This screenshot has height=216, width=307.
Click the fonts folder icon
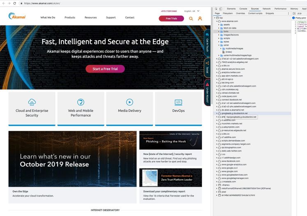click(x=222, y=32)
